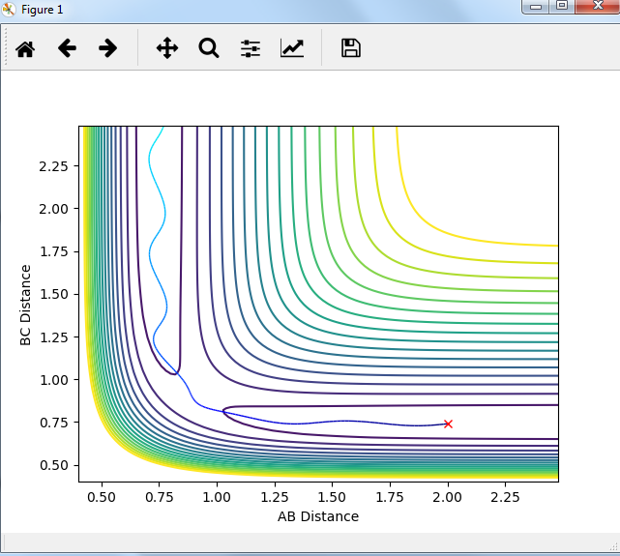This screenshot has width=620, height=556.
Task: Minimize the Figure 1 window
Action: click(x=536, y=6)
